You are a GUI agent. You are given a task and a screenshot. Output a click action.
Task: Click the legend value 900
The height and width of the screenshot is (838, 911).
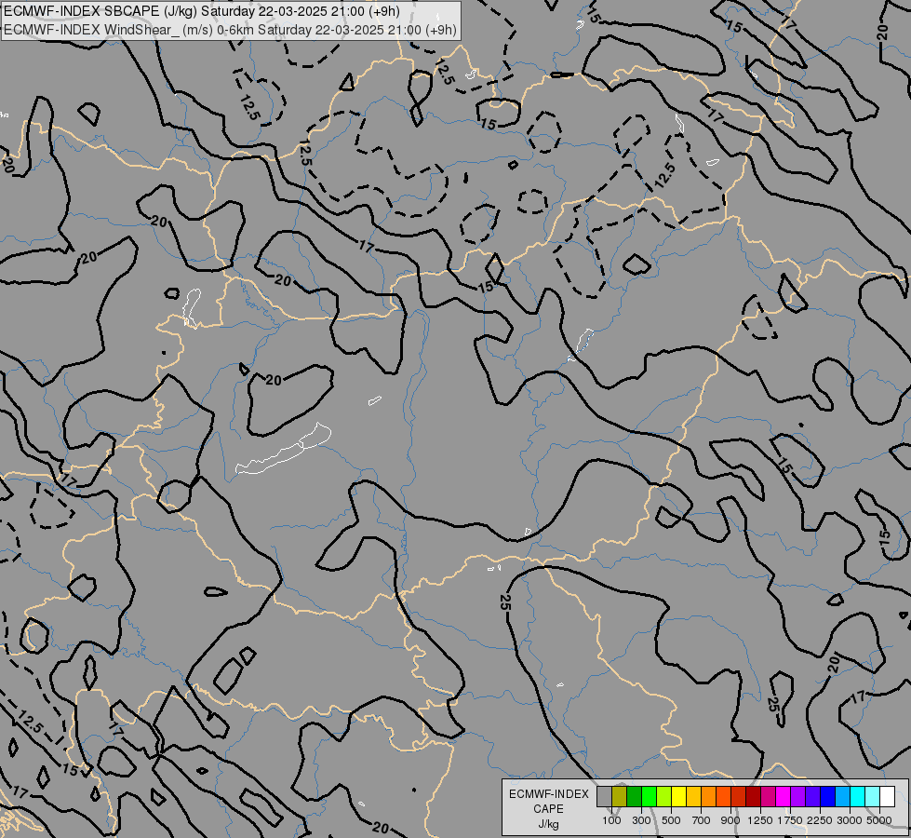730,820
